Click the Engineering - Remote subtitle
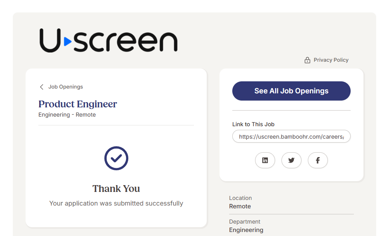Image resolution: width=389 pixels, height=236 pixels. tap(67, 115)
